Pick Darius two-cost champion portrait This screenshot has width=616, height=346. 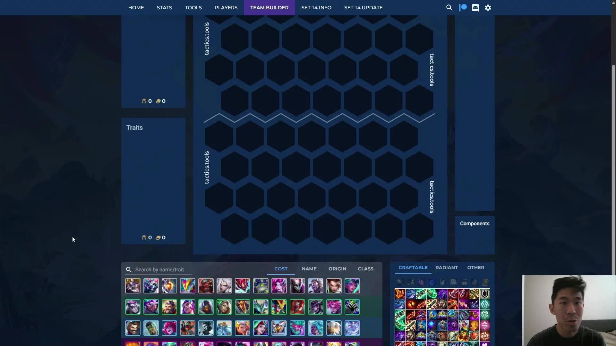(x=133, y=307)
